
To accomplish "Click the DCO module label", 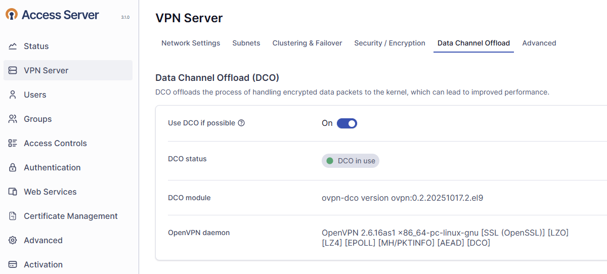I will 189,198.
